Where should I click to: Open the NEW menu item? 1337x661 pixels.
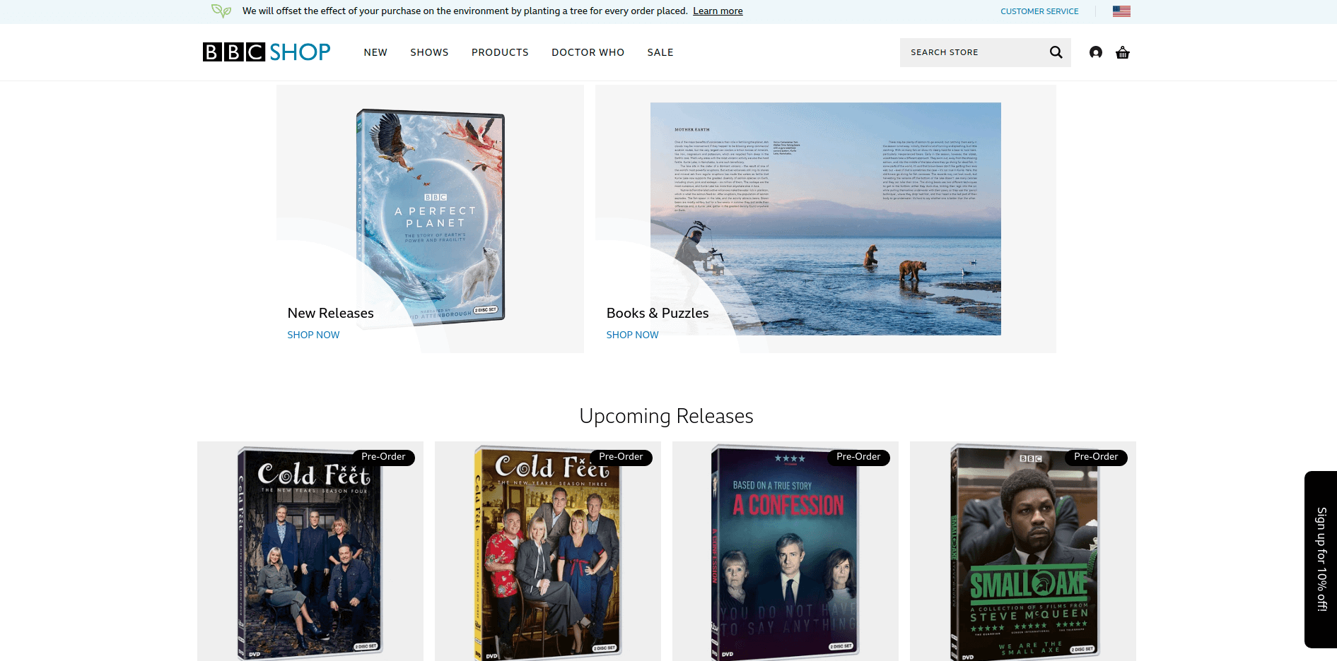pos(375,52)
